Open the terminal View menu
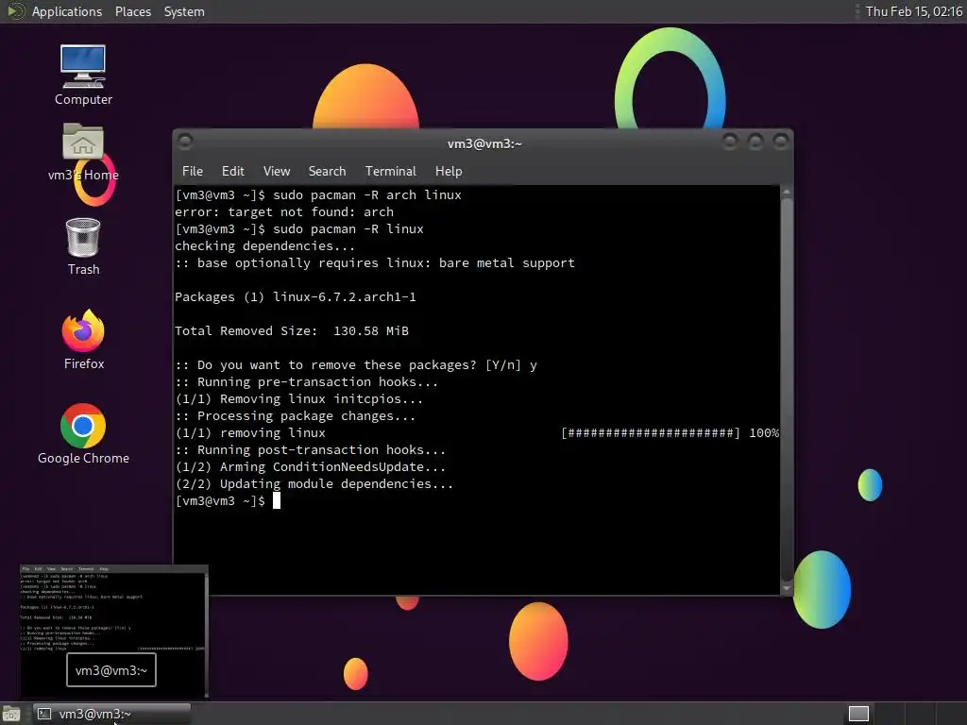 [x=277, y=172]
